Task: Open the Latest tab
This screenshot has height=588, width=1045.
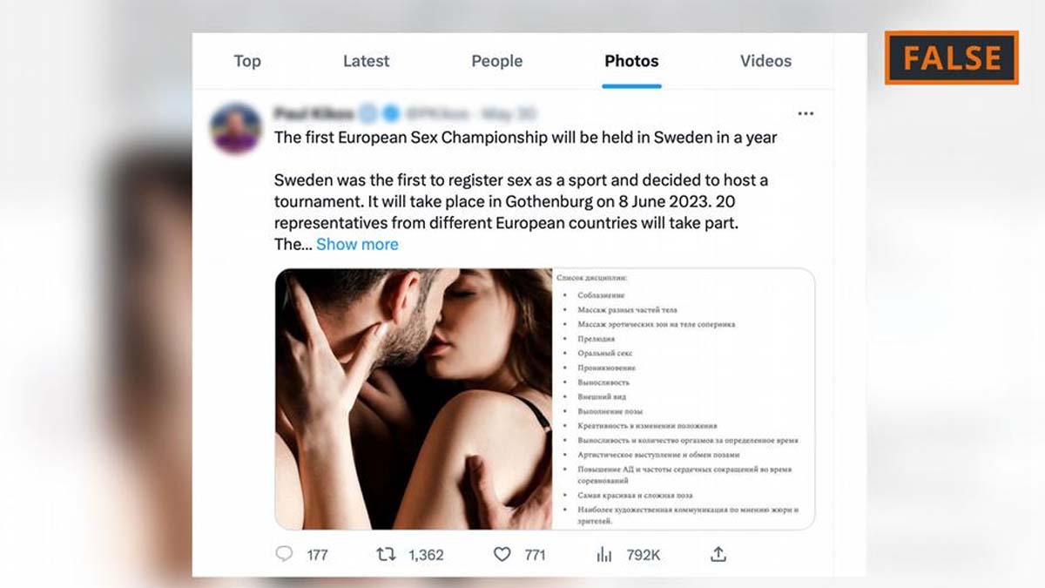Action: click(x=366, y=61)
